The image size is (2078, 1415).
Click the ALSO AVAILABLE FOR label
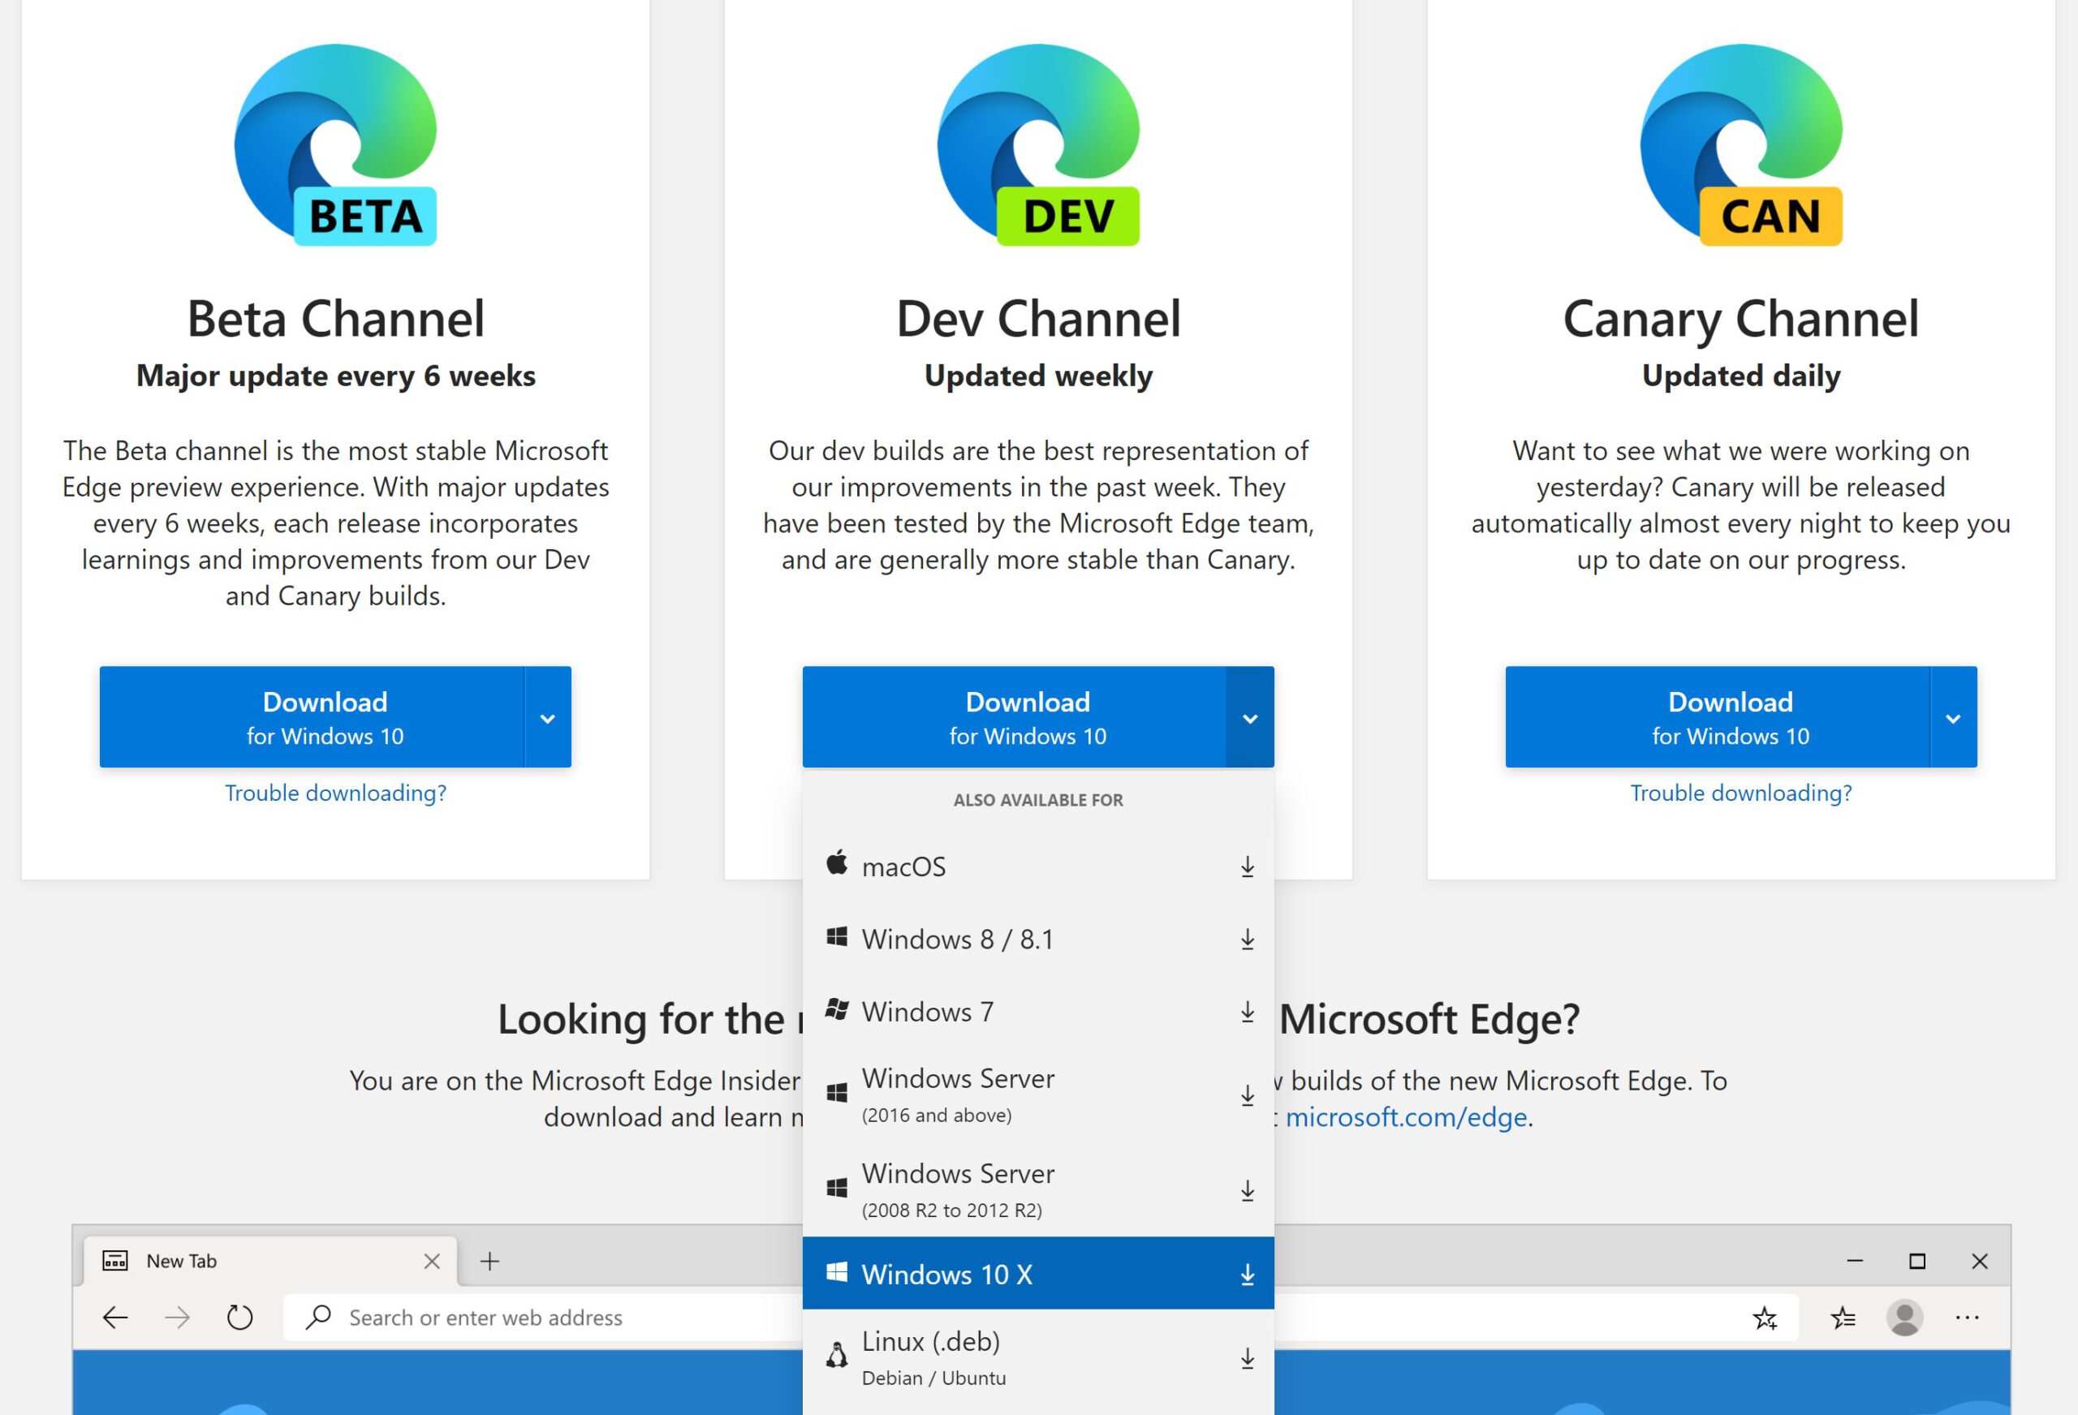coord(1038,800)
